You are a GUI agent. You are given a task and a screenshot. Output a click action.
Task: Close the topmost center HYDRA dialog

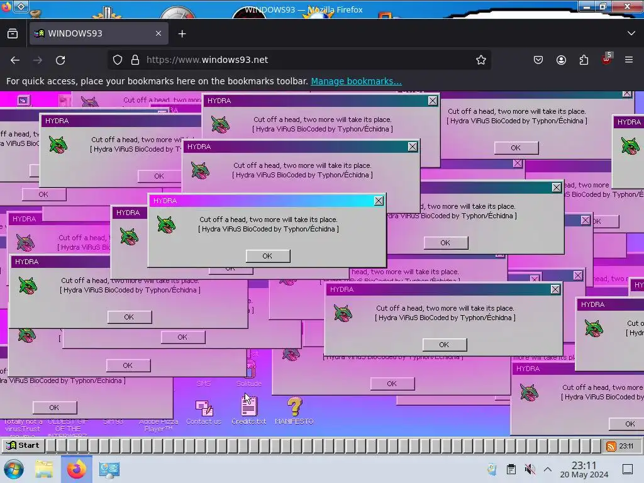pyautogui.click(x=433, y=101)
